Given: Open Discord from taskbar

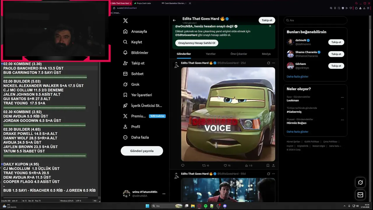Looking at the screenshot, I should click(225, 206).
